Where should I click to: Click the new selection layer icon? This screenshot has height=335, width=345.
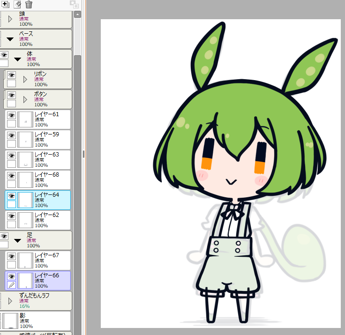tap(5, 4)
